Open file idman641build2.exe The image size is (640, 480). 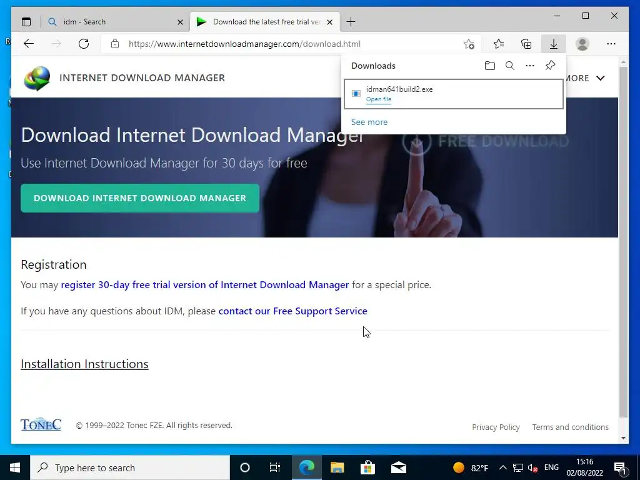378,99
